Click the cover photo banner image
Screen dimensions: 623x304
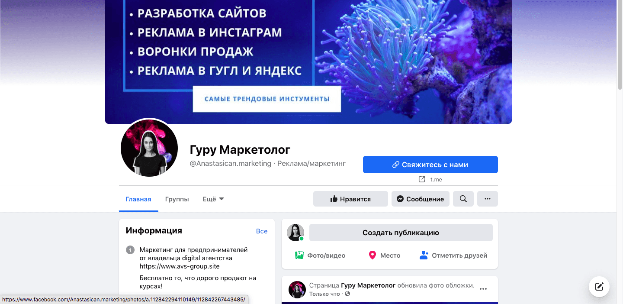308,61
